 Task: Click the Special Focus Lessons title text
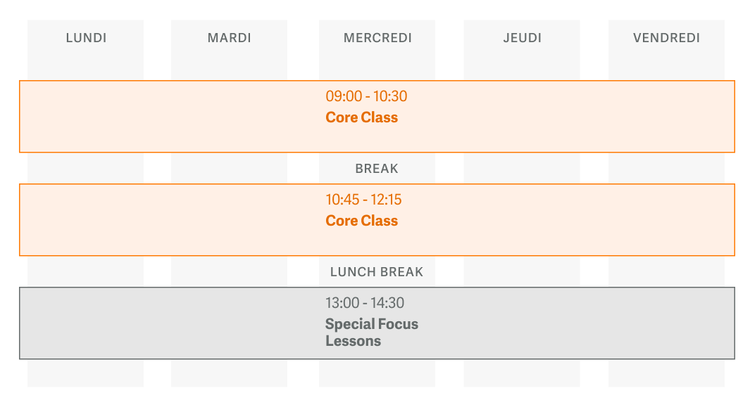click(x=372, y=332)
